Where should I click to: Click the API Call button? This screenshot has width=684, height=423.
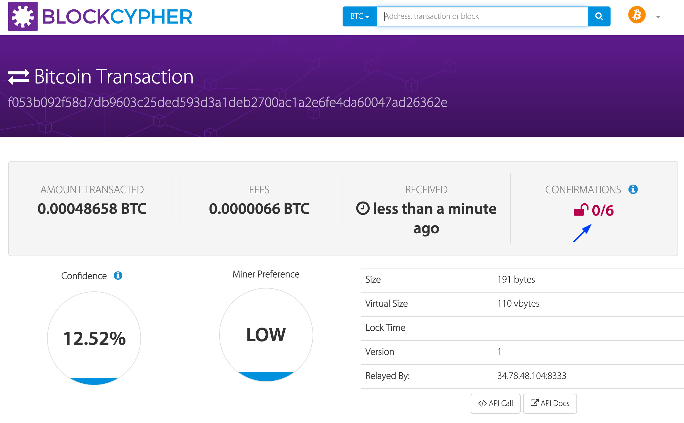point(495,403)
